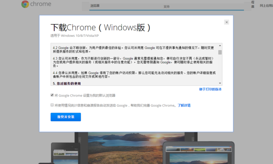Click the next arrow on the background slideshow
This screenshot has width=273, height=164.
click(x=193, y=140)
